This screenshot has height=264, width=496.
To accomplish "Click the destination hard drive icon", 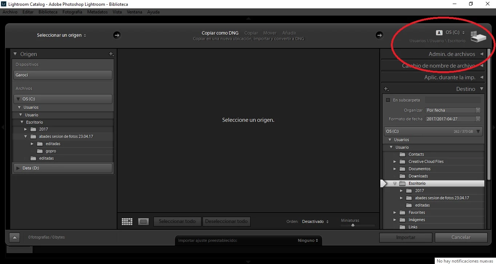I will coord(478,37).
